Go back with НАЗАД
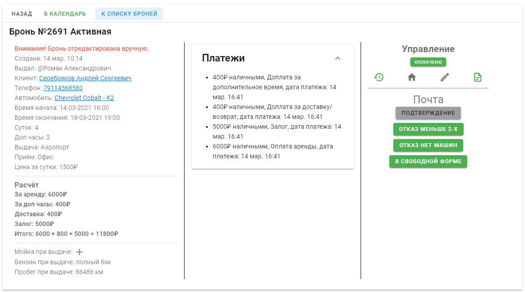This screenshot has height=292, width=525. 22,14
